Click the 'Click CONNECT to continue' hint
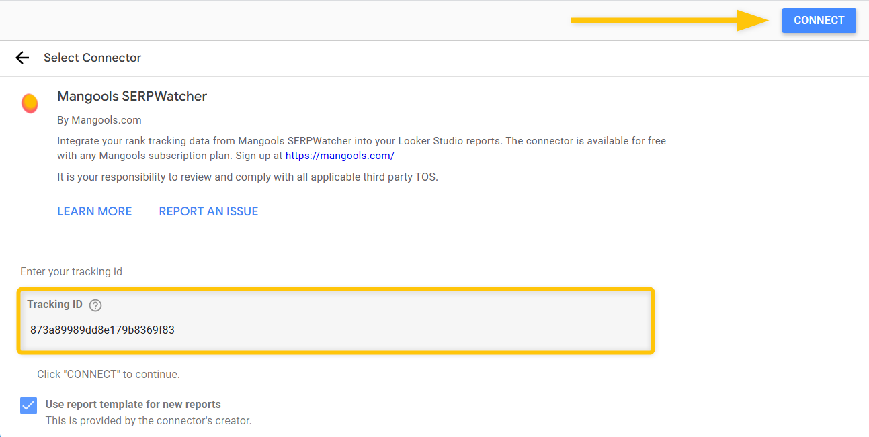The image size is (869, 437). pyautogui.click(x=108, y=375)
